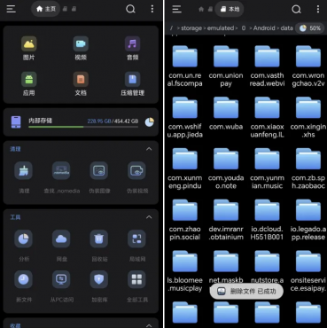Image resolution: width=327 pixels, height=328 pixels.
Task: Open search on the 本地 file browser screen
Action: (x=296, y=9)
